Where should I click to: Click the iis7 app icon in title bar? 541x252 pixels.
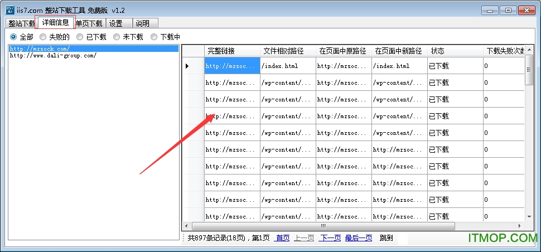[11, 9]
